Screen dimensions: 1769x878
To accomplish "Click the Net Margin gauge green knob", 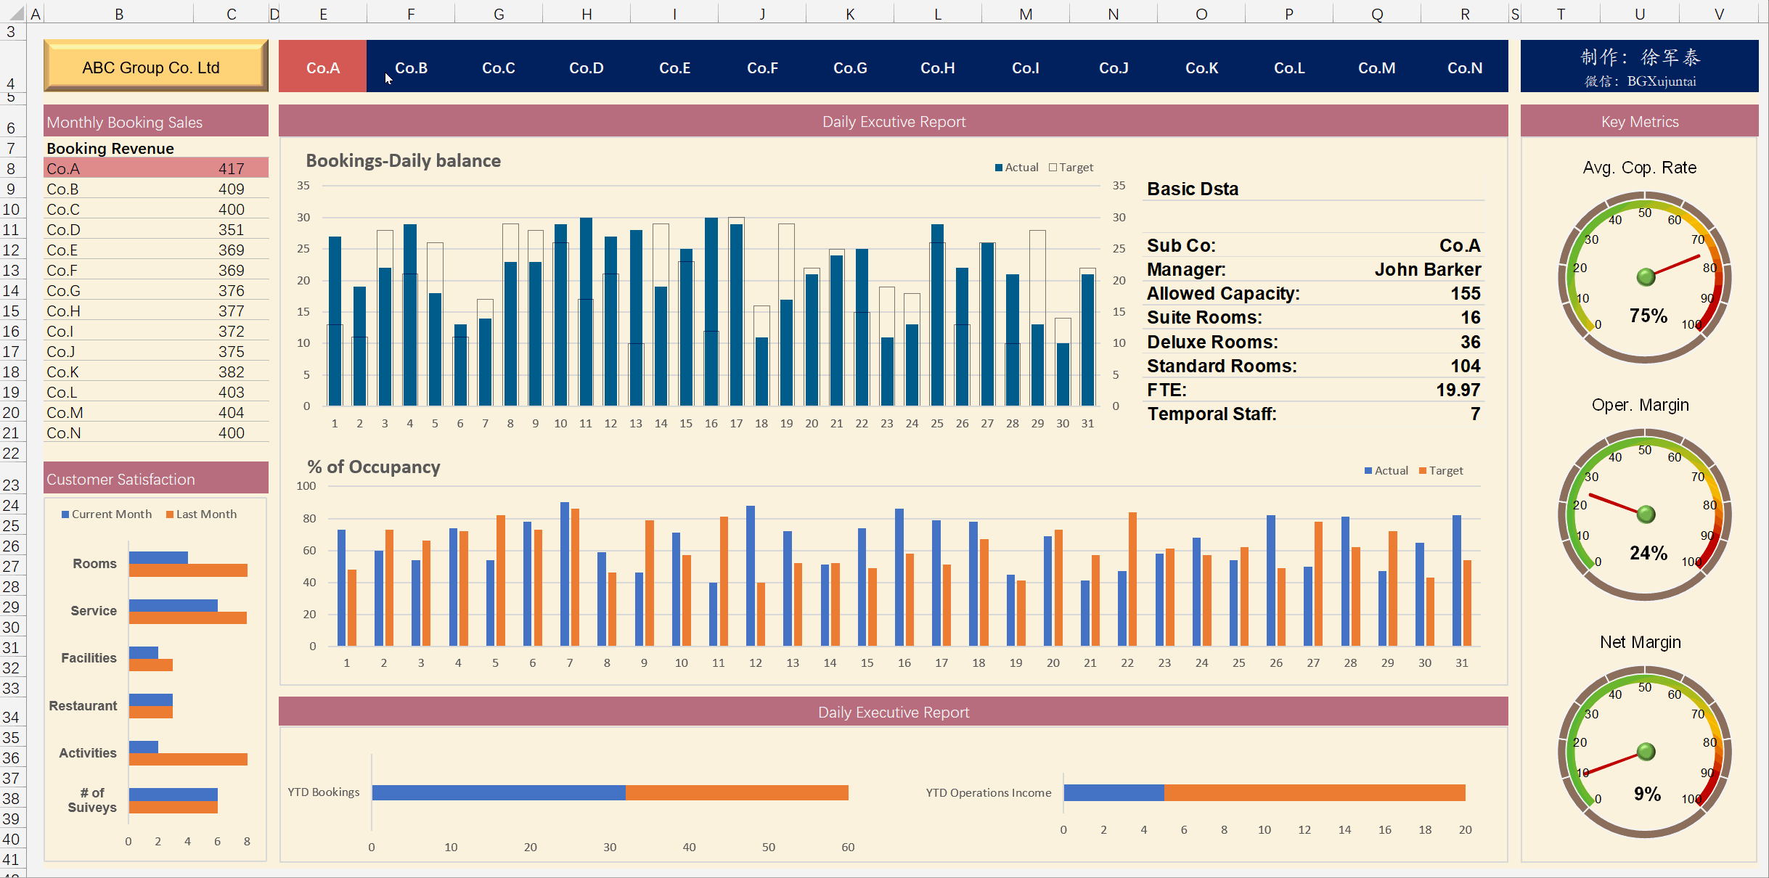I will pos(1646,751).
